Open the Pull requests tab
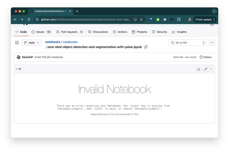229x152 pixels. 69,32
